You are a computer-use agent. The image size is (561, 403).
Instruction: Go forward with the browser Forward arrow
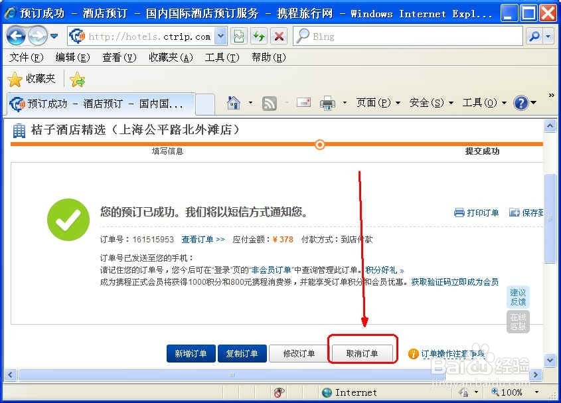click(x=37, y=36)
